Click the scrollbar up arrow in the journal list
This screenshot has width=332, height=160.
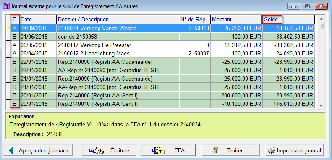click(321, 18)
